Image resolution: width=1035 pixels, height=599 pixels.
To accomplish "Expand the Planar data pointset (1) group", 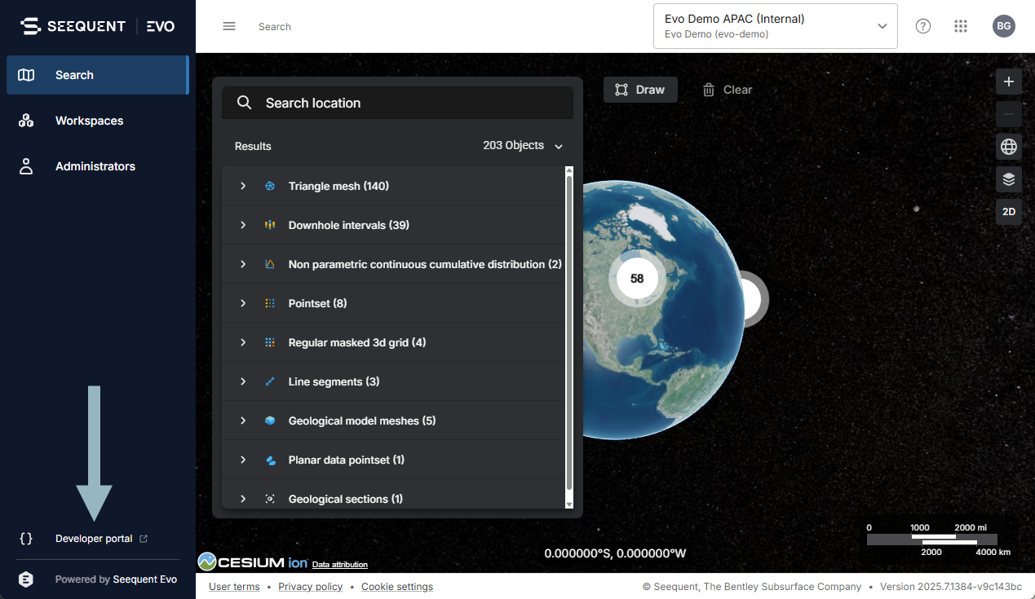I will click(243, 460).
